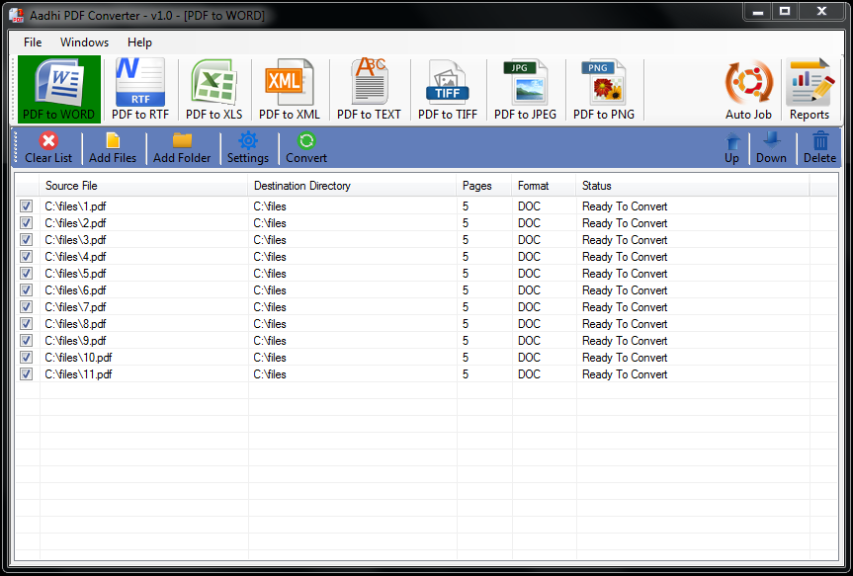Click the page count cell for 6.pdf
This screenshot has width=853, height=576.
point(466,290)
